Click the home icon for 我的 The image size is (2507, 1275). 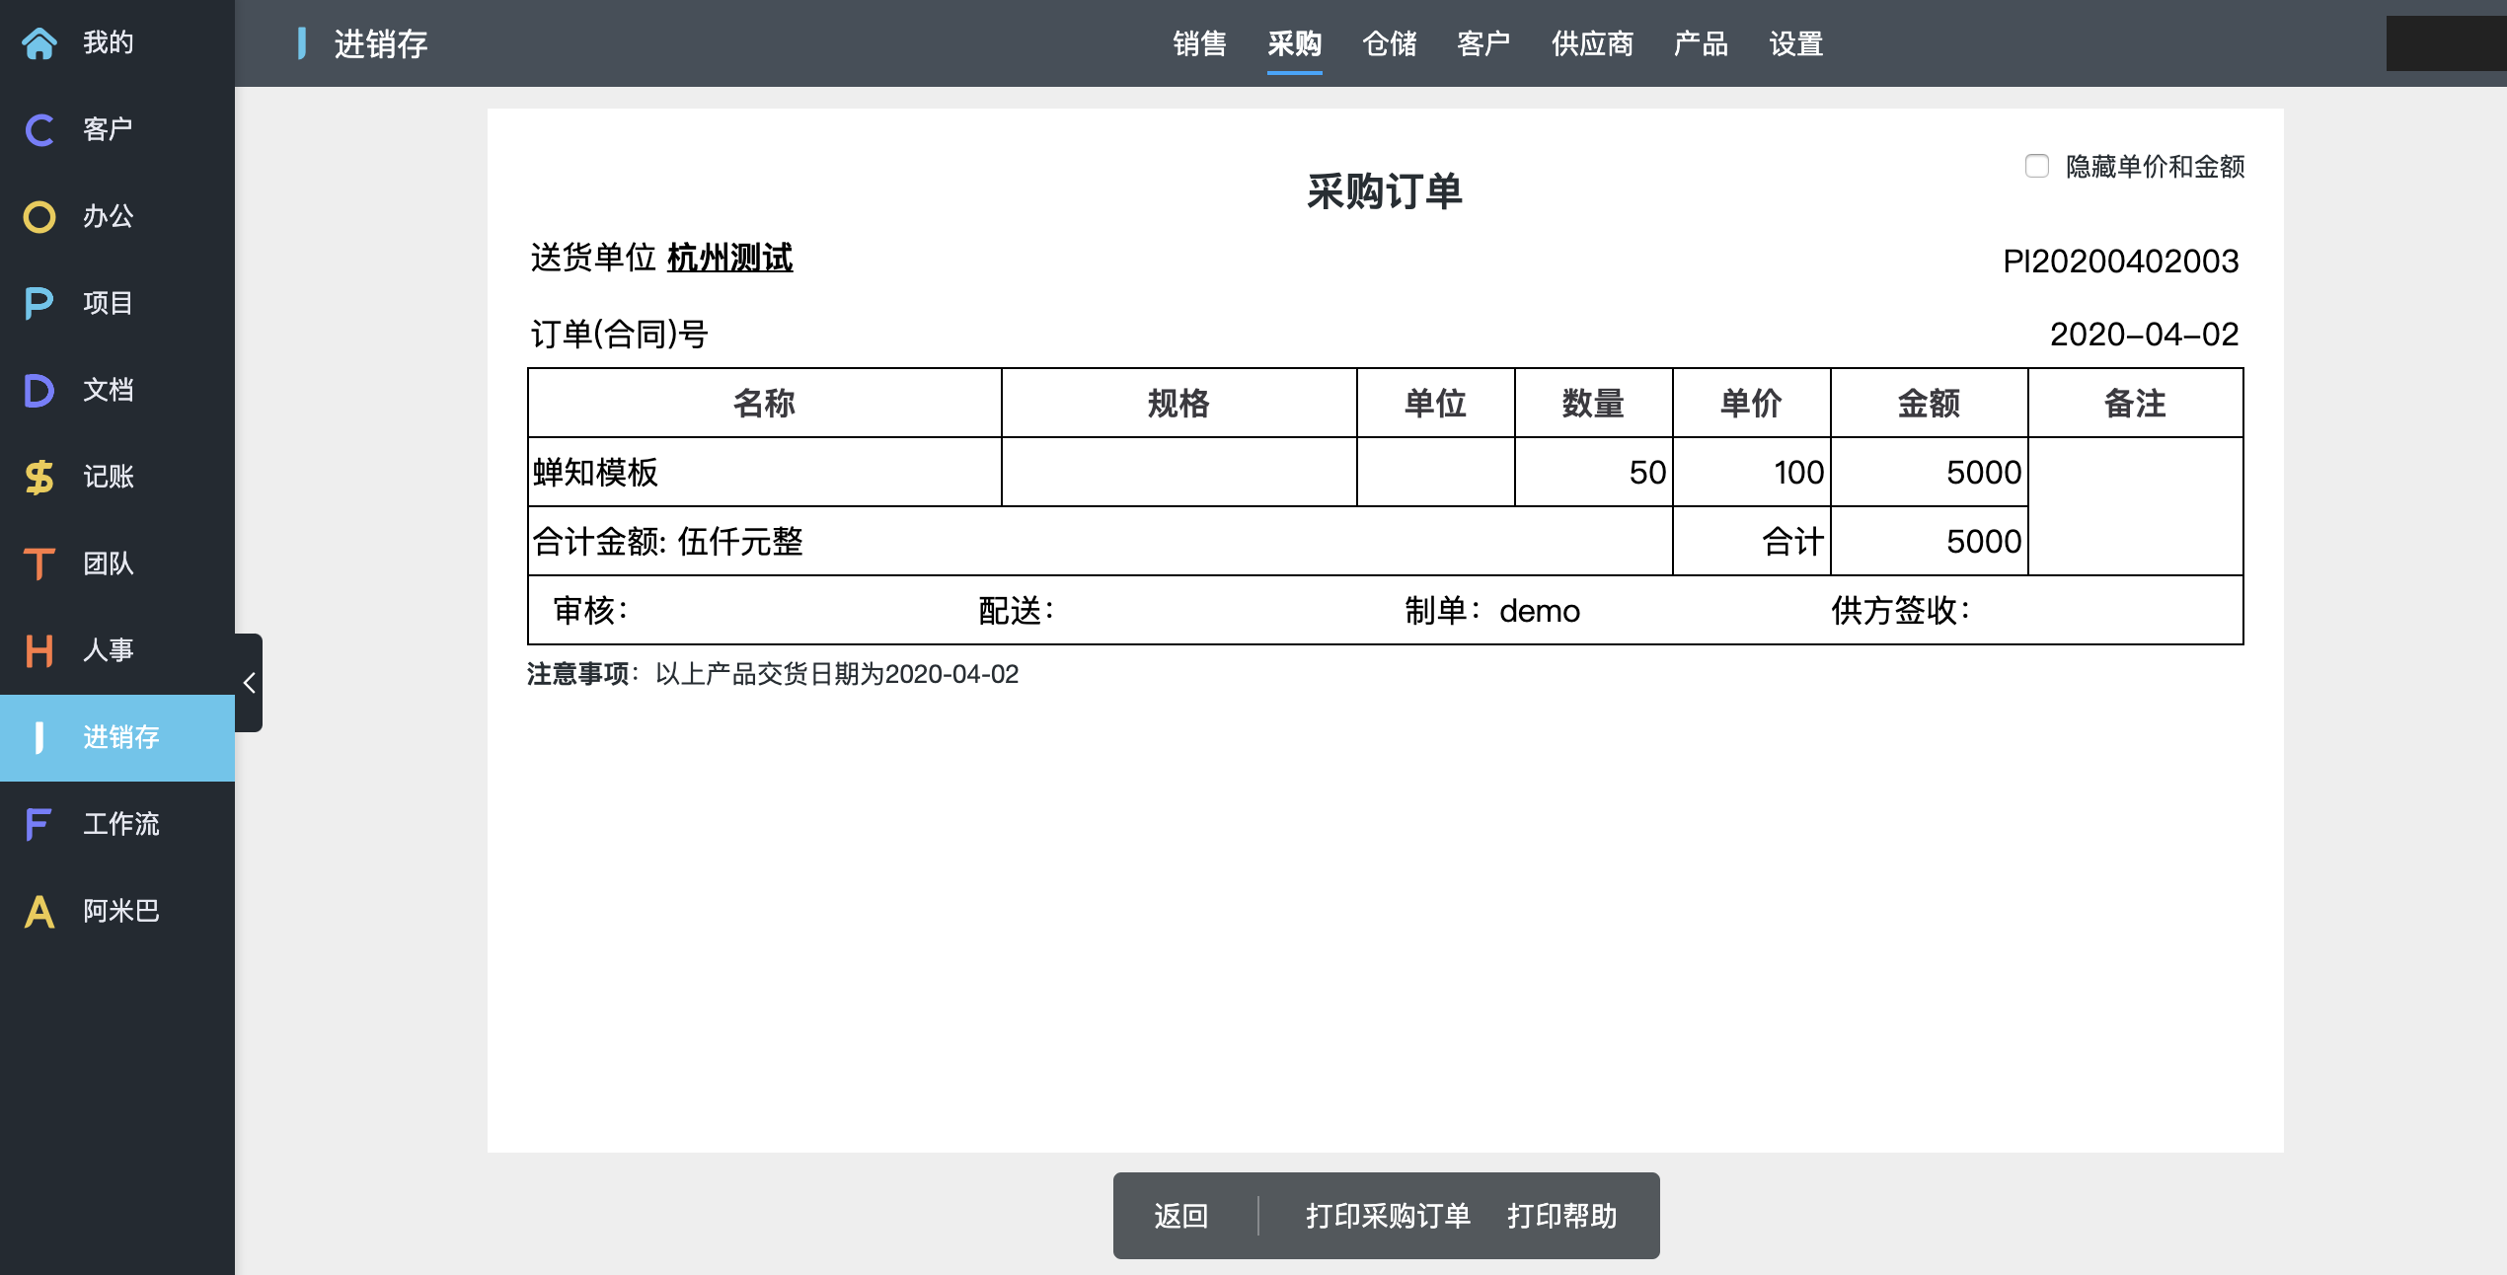click(x=39, y=43)
